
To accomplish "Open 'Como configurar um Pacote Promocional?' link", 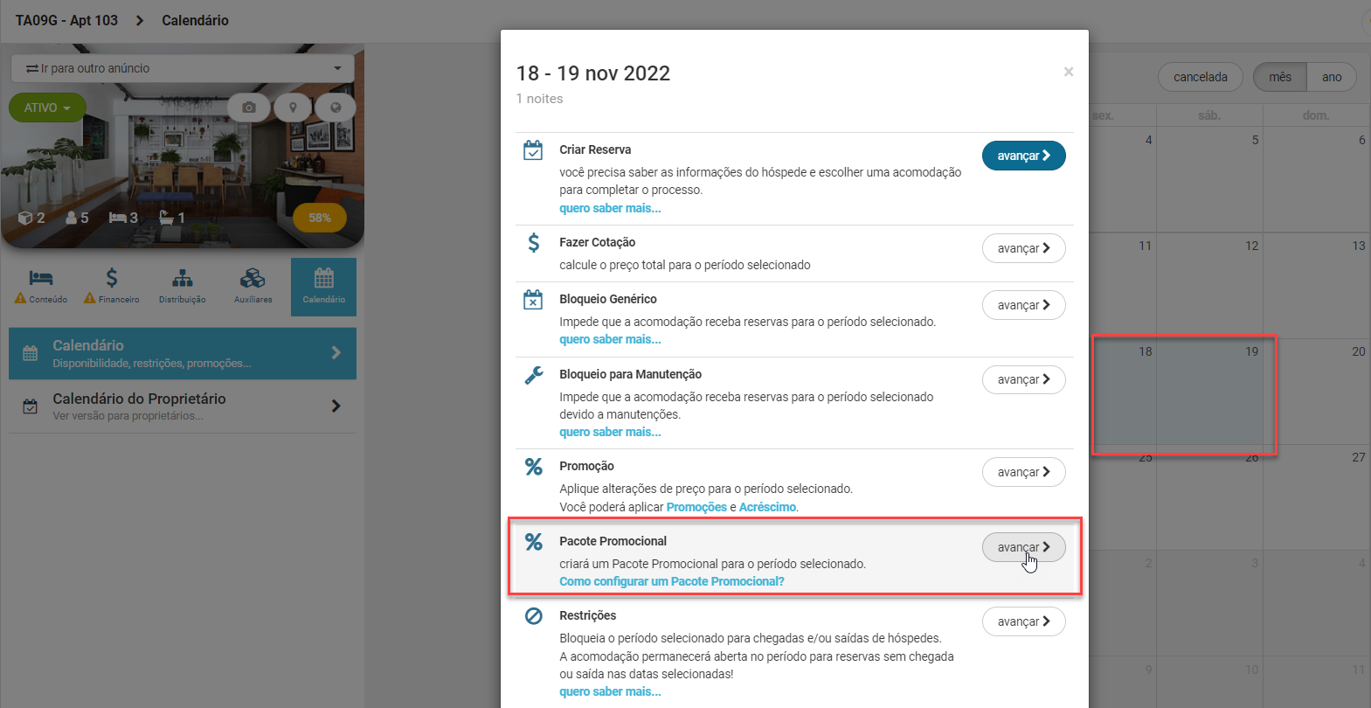I will [672, 581].
